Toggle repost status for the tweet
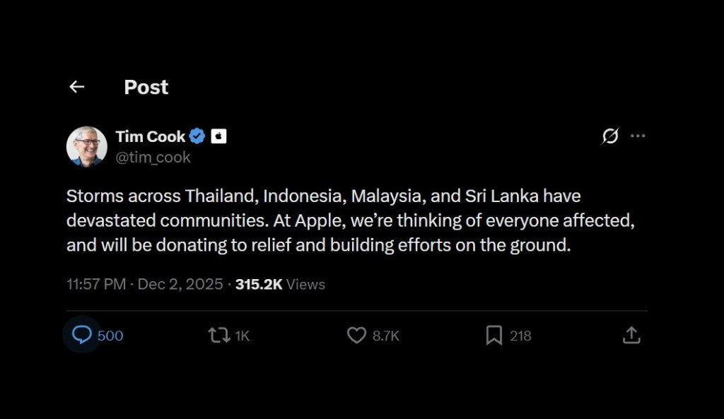The image size is (724, 419). tap(219, 335)
